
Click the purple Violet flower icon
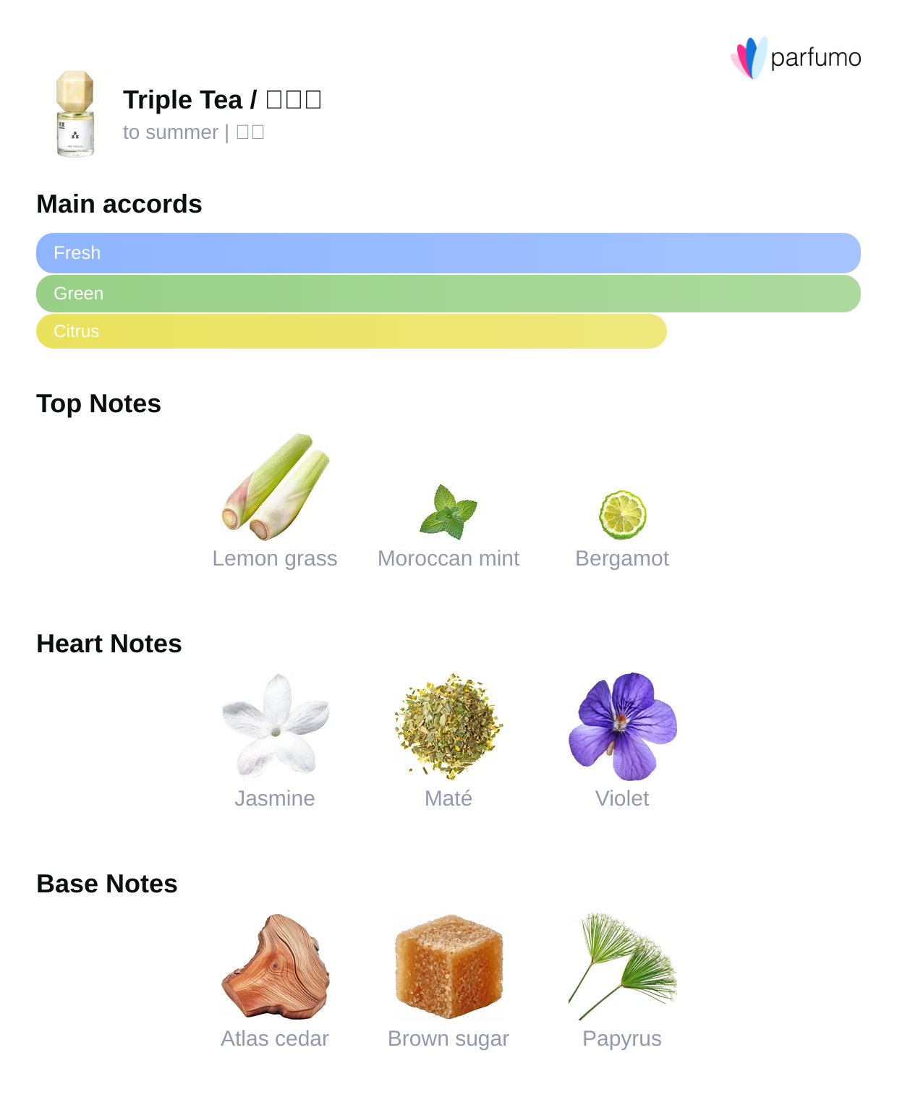[x=622, y=726]
